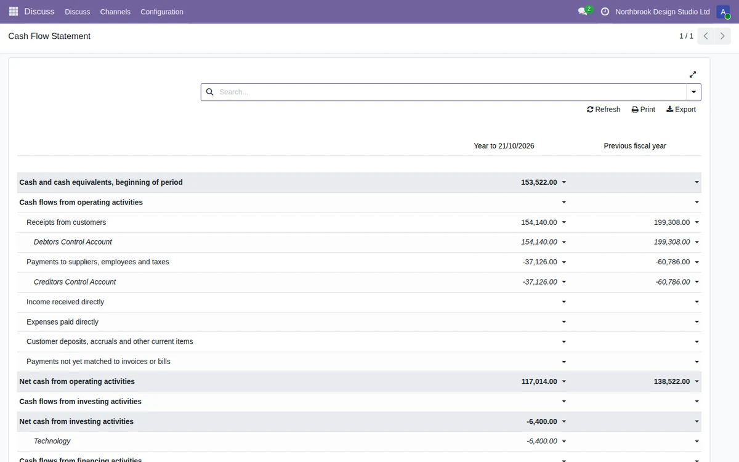
Task: Open dropdown beside Technology -6,400.00
Action: point(564,442)
